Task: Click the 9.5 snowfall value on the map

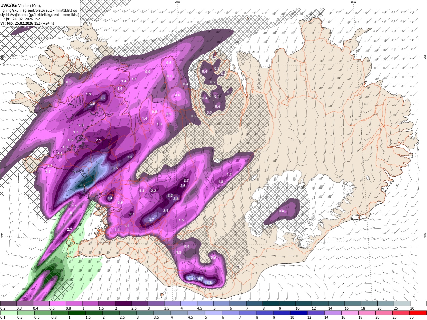Action: (x=82, y=185)
